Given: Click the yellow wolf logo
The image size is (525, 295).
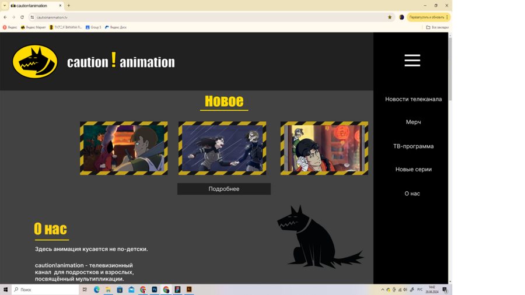Looking at the screenshot, I should [35, 61].
